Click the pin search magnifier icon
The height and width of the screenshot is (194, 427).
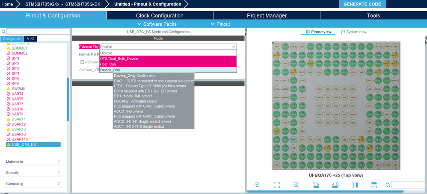click(x=388, y=185)
